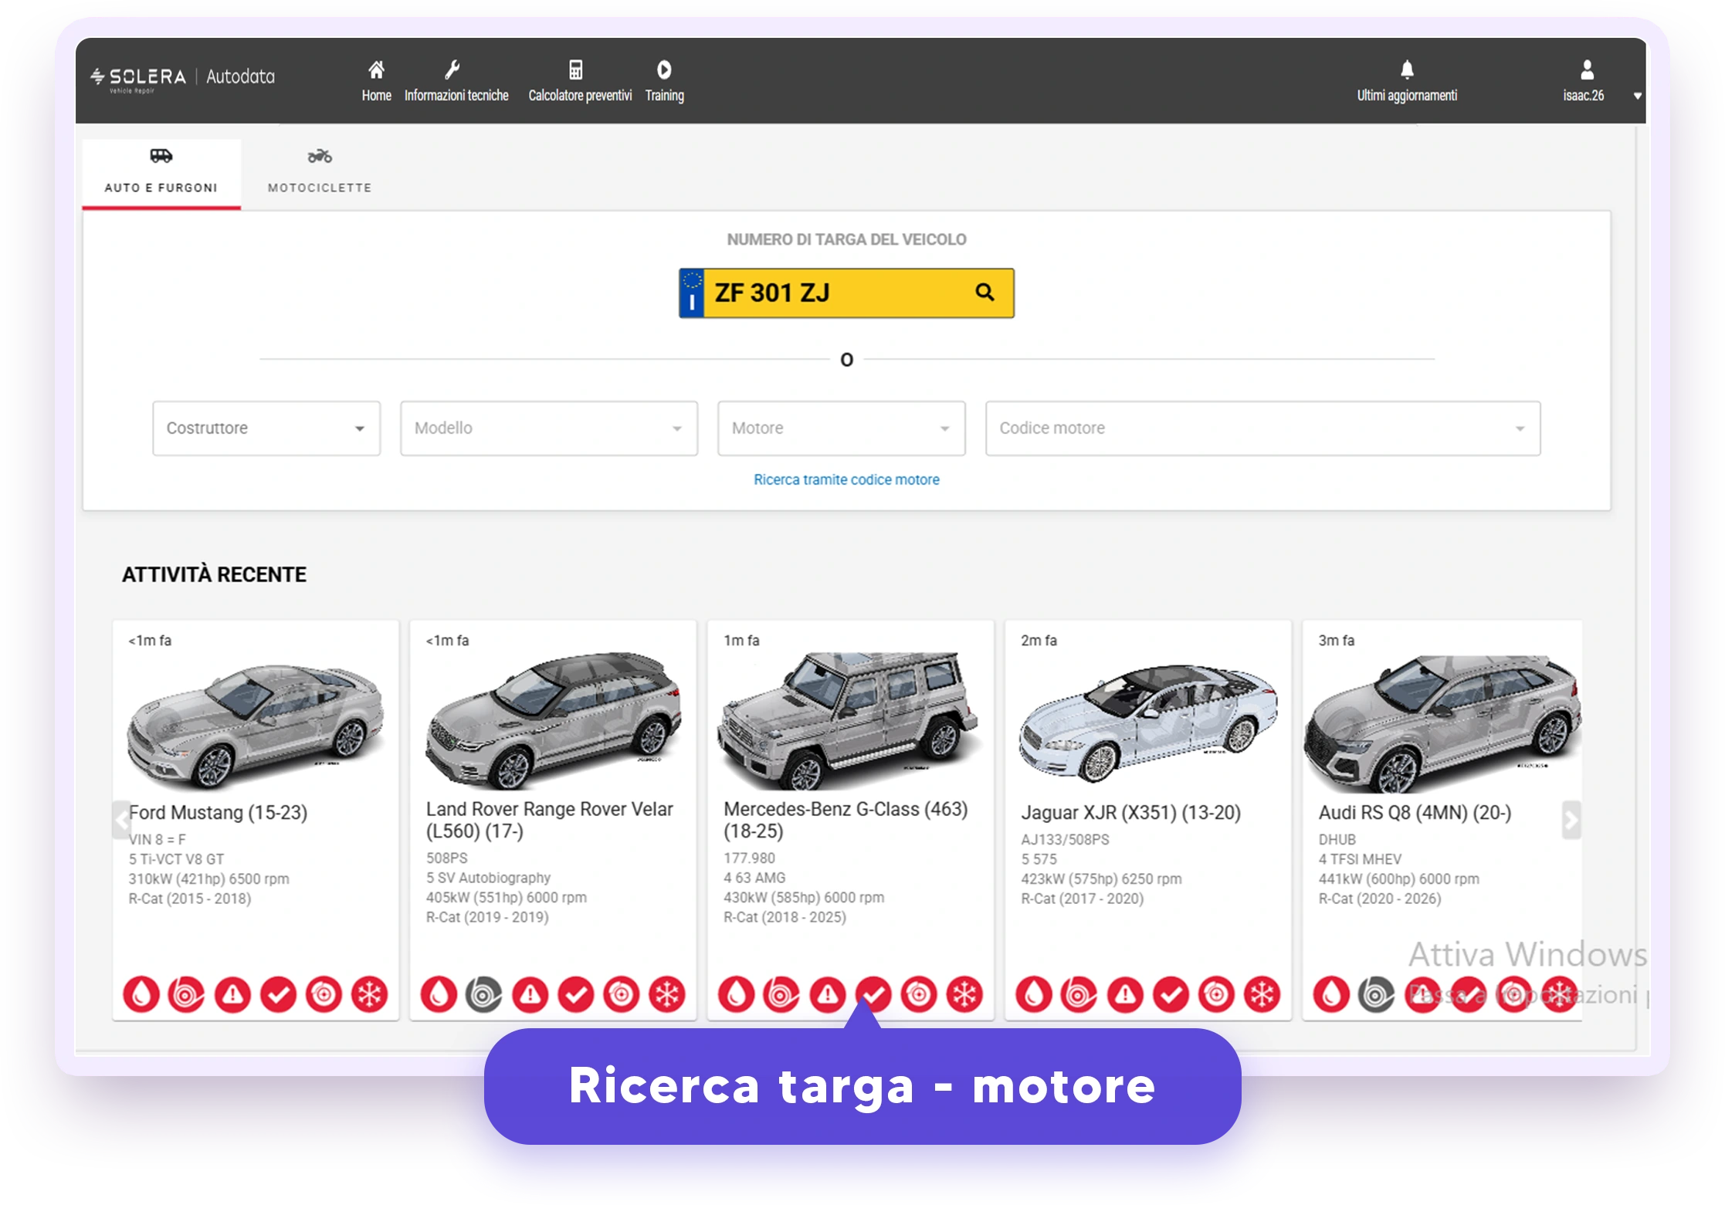Open Calcolatore preventivi menu label
Image resolution: width=1725 pixels, height=1205 pixels.
(x=580, y=96)
